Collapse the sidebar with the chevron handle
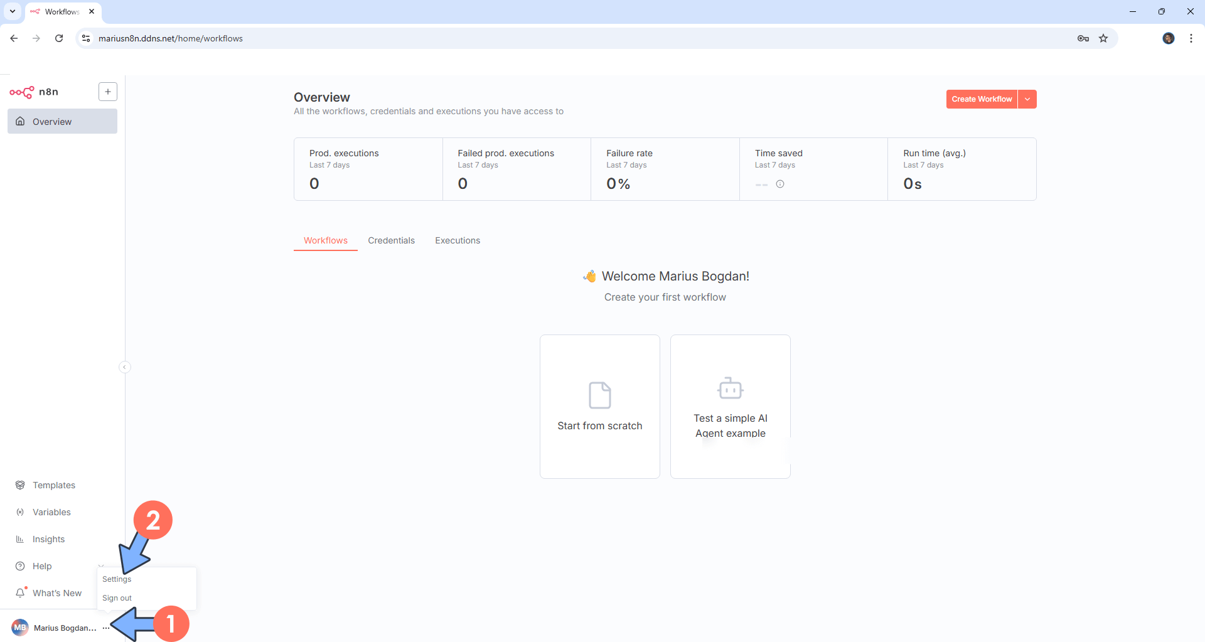Image resolution: width=1205 pixels, height=642 pixels. coord(125,367)
